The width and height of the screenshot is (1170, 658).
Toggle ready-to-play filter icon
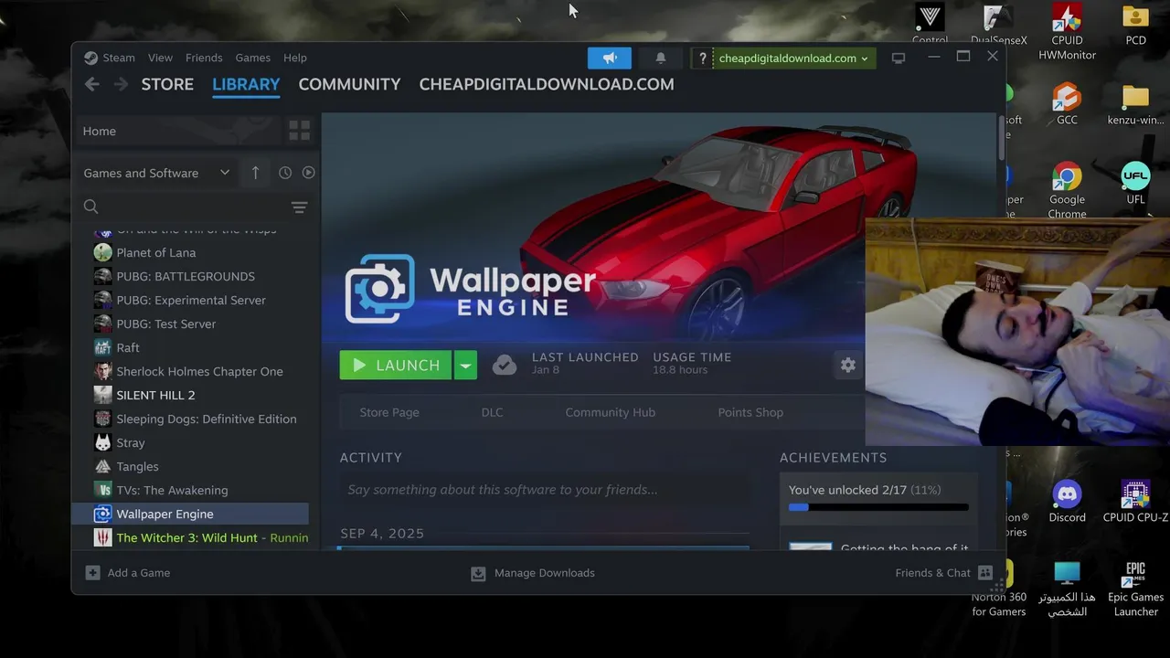(x=309, y=173)
